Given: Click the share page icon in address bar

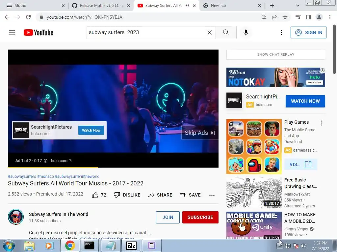Looking at the screenshot, I should [274, 17].
